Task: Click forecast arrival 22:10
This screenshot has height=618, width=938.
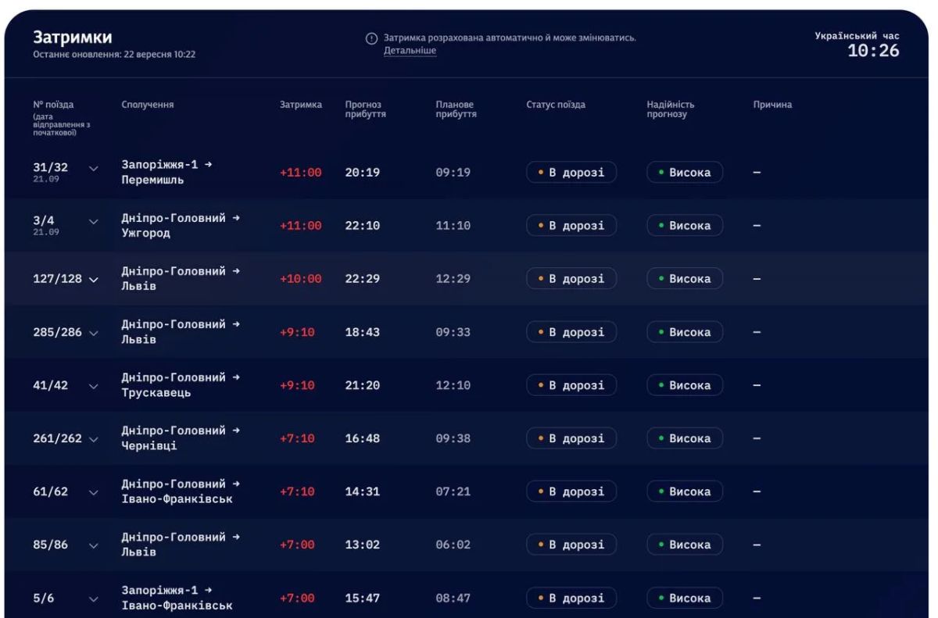Action: [363, 226]
